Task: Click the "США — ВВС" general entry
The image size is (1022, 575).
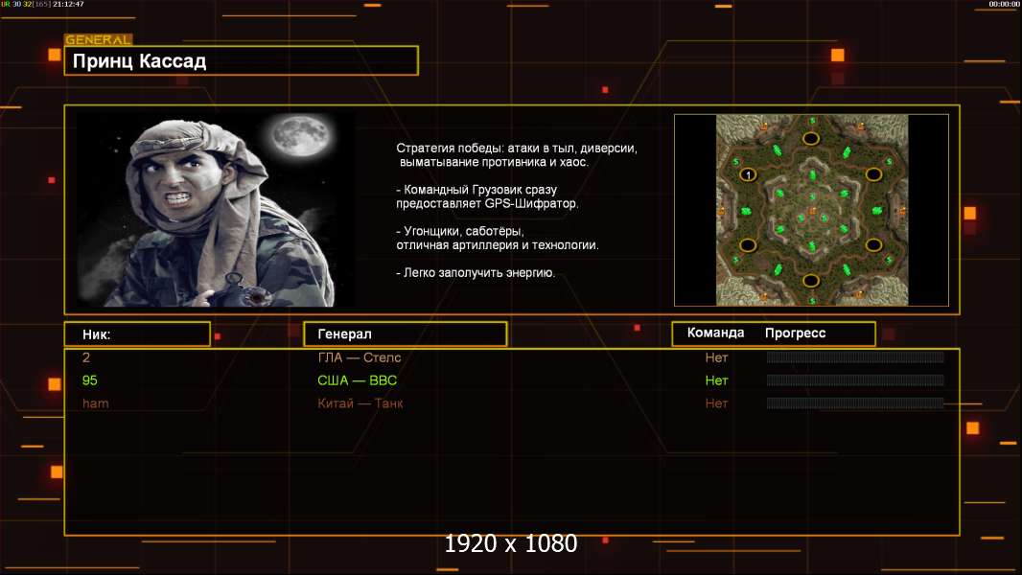Action: (358, 380)
